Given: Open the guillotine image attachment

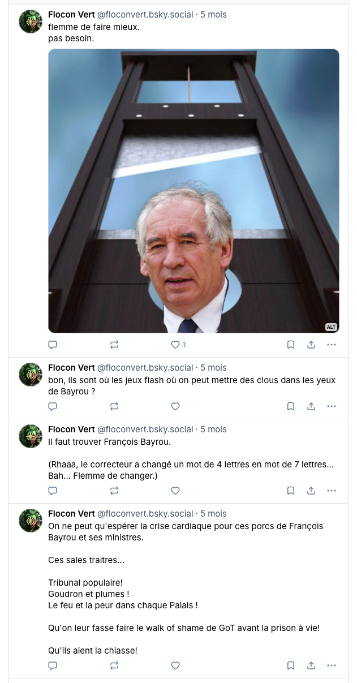Looking at the screenshot, I should click(193, 191).
